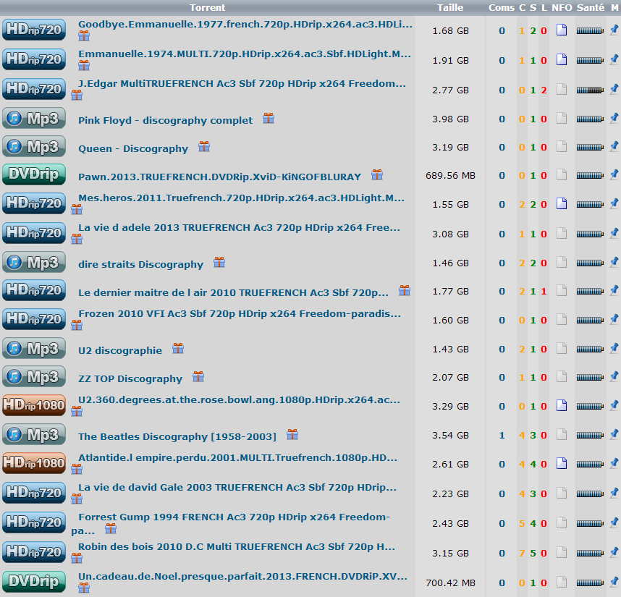Screen dimensions: 621x597
Task: Open NFO file icon for Emmanuelle.1974
Action: pos(562,59)
